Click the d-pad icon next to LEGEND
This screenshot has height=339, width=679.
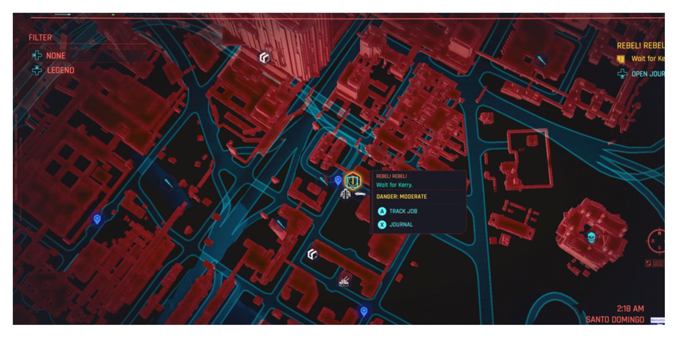click(x=37, y=70)
